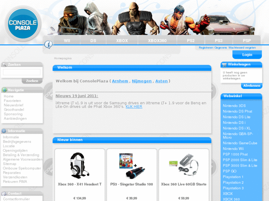
Task: Click the Console Plaza logo
Action: 23,24
